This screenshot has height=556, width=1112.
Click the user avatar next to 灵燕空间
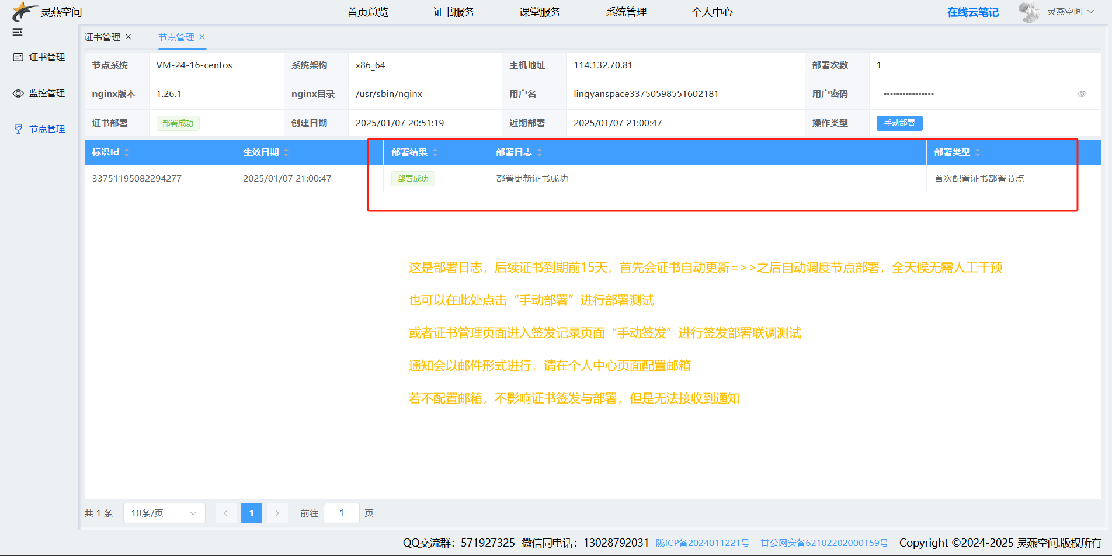pos(1029,11)
